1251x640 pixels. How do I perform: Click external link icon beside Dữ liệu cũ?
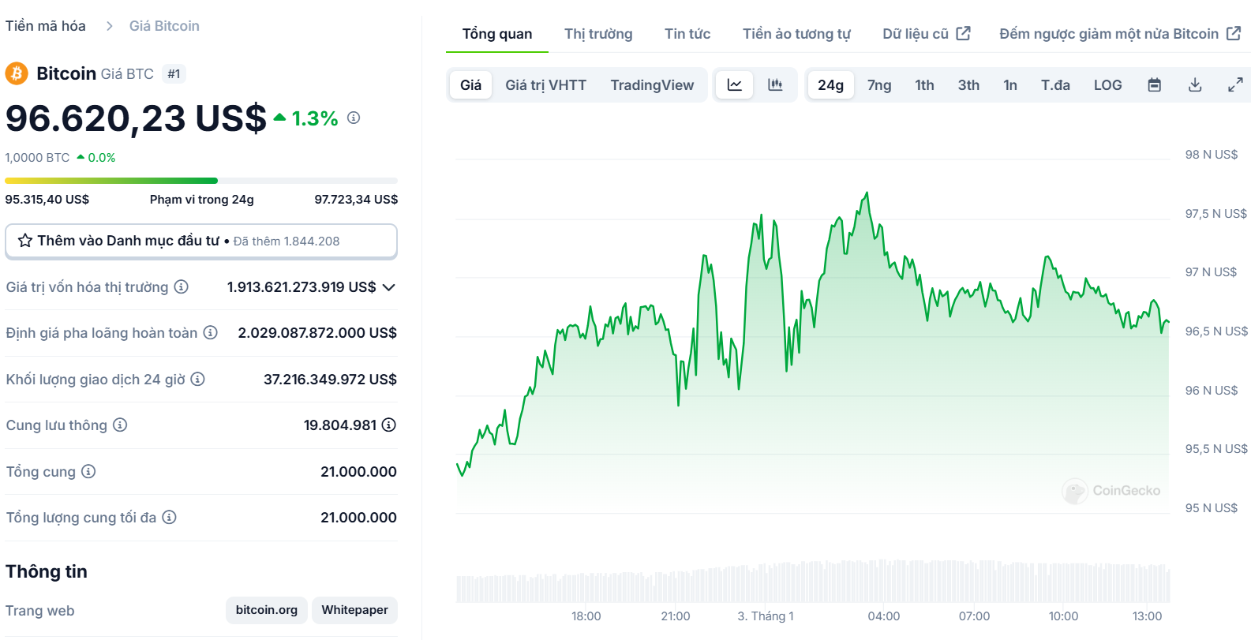pos(963,33)
